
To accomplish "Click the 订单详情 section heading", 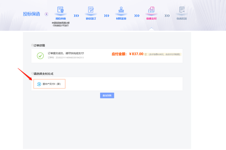I will tap(39, 45).
